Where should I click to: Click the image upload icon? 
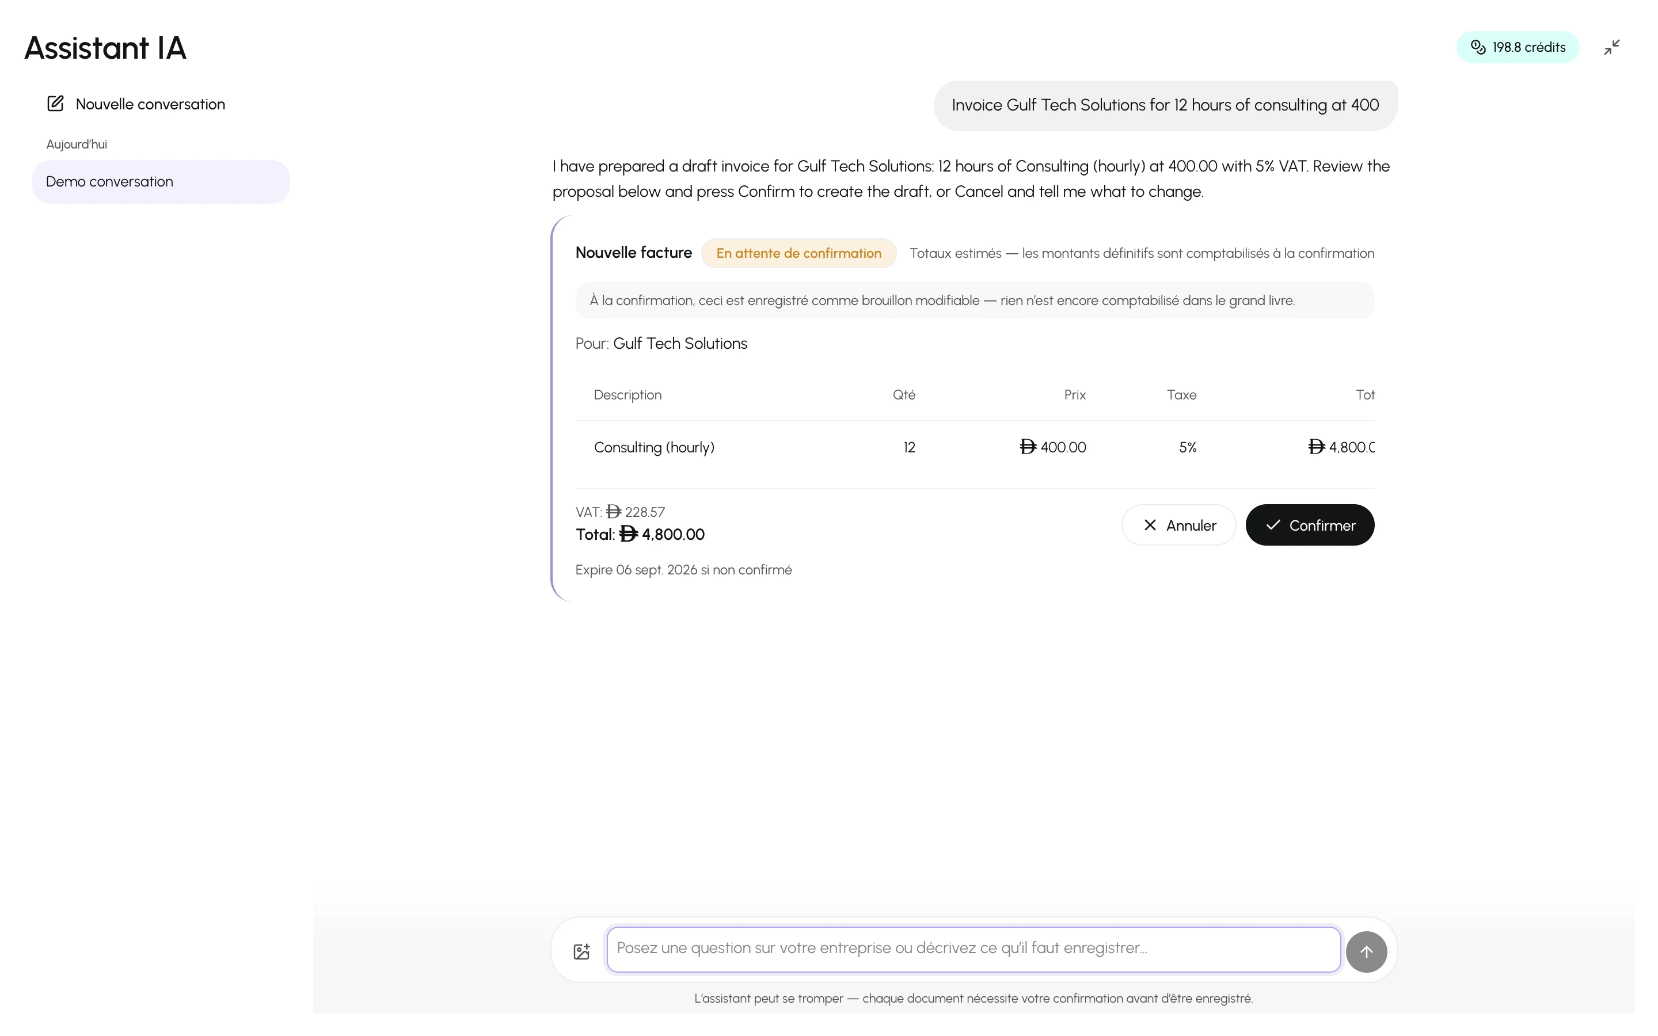click(581, 951)
